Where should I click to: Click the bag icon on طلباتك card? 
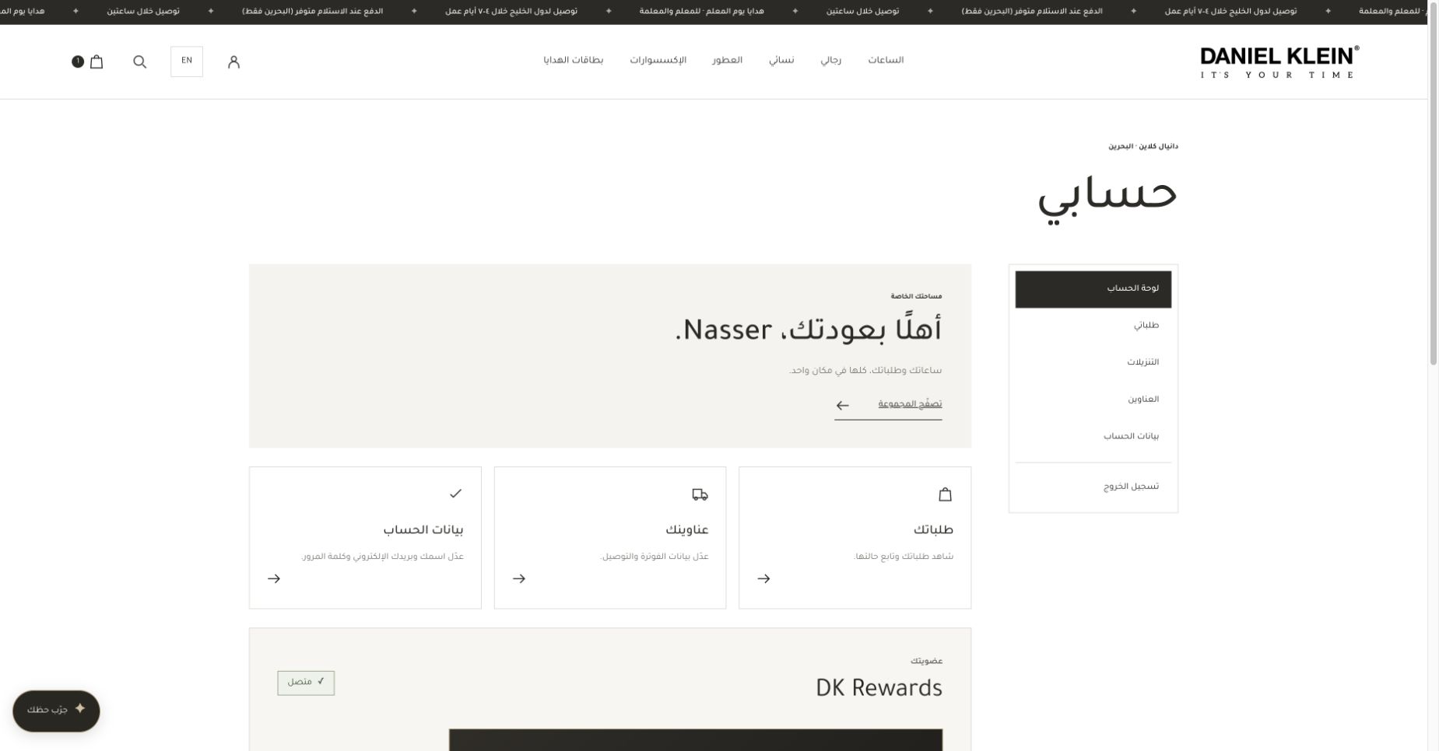945,494
